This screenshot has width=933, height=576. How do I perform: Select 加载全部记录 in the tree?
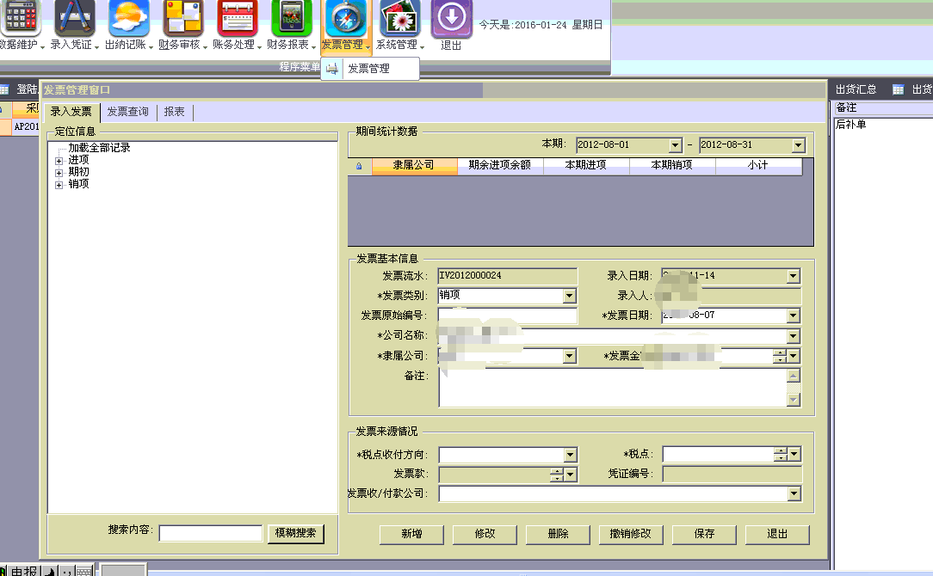click(x=99, y=148)
